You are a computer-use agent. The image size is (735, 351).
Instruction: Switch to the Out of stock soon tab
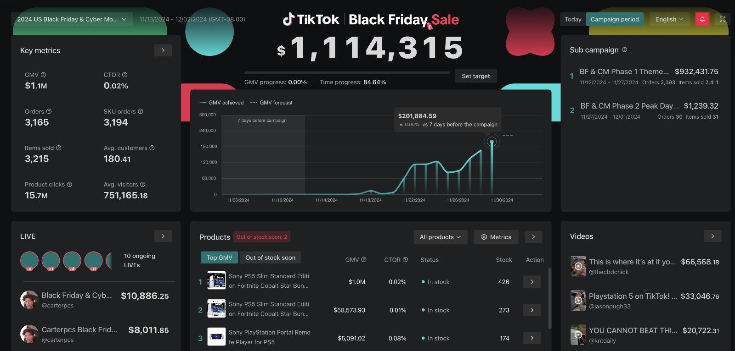coord(271,258)
